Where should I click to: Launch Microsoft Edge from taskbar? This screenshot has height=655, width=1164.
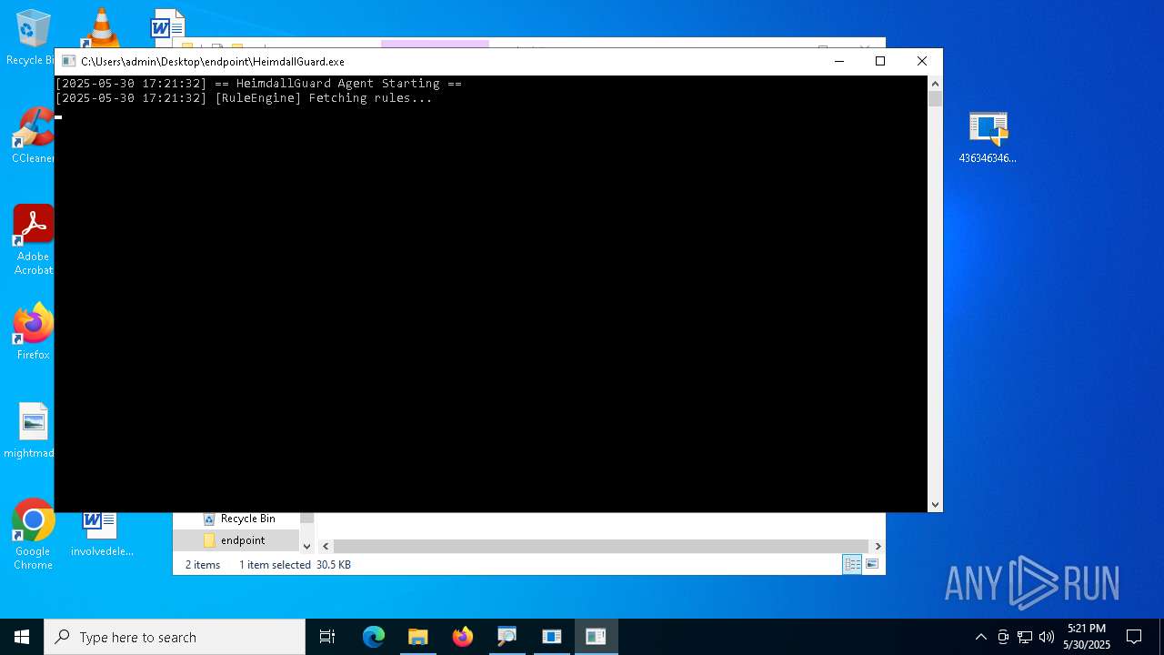[374, 637]
